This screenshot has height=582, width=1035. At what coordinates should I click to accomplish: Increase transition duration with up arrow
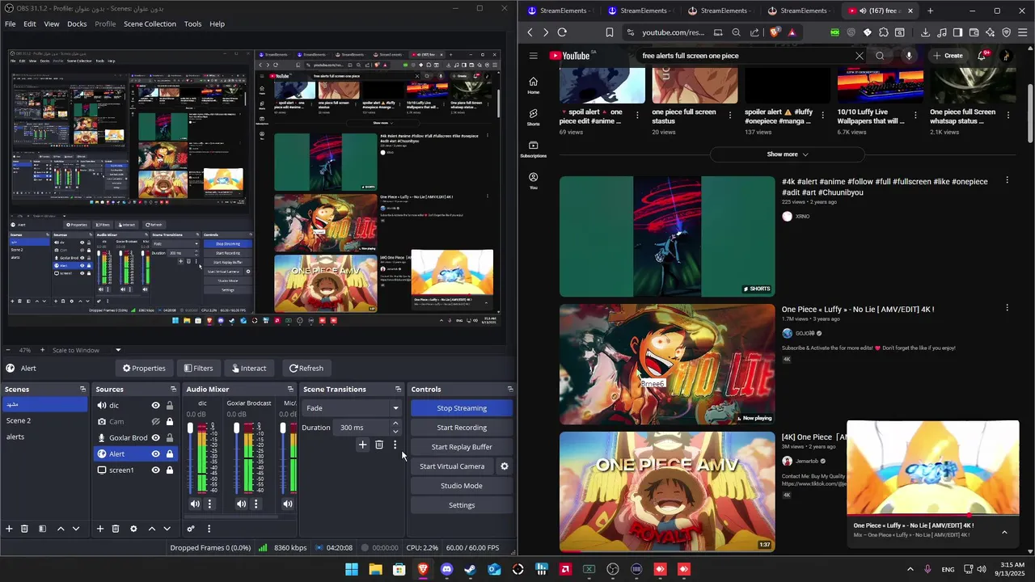pos(395,424)
